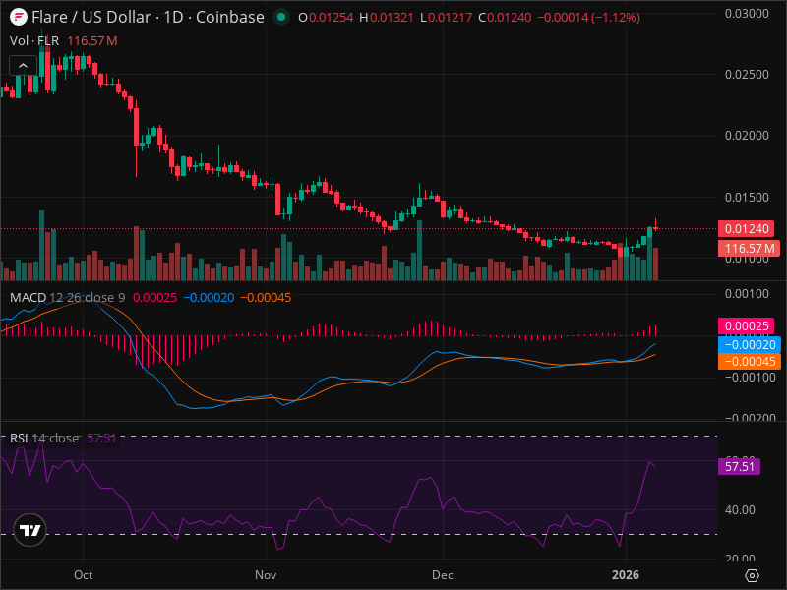787x590 pixels.
Task: Click the Oct label on time axis
Action: point(83,575)
